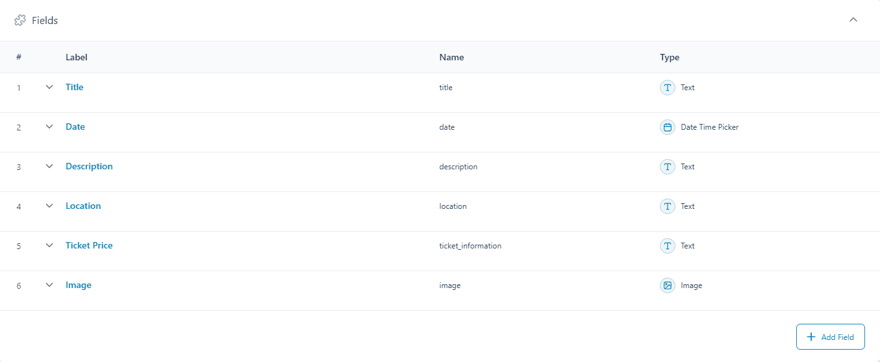Open the Ticket Price field label link
The height and width of the screenshot is (362, 880).
pyautogui.click(x=89, y=245)
